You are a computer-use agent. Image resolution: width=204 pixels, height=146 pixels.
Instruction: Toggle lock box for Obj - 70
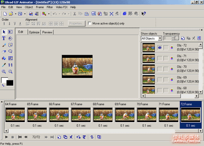pos(166,69)
